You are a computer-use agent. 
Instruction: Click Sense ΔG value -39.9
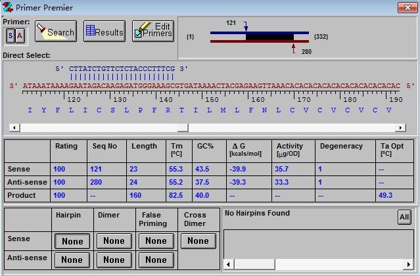(x=237, y=169)
